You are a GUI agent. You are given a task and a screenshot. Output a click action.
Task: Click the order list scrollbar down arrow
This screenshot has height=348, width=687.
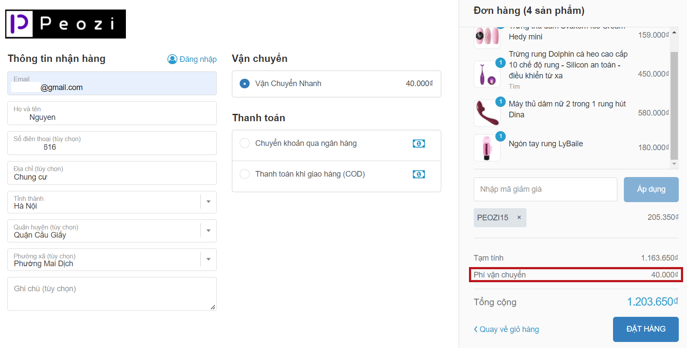674,164
